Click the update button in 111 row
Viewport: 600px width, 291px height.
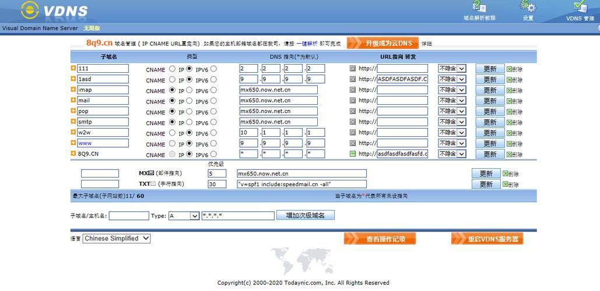tap(490, 69)
